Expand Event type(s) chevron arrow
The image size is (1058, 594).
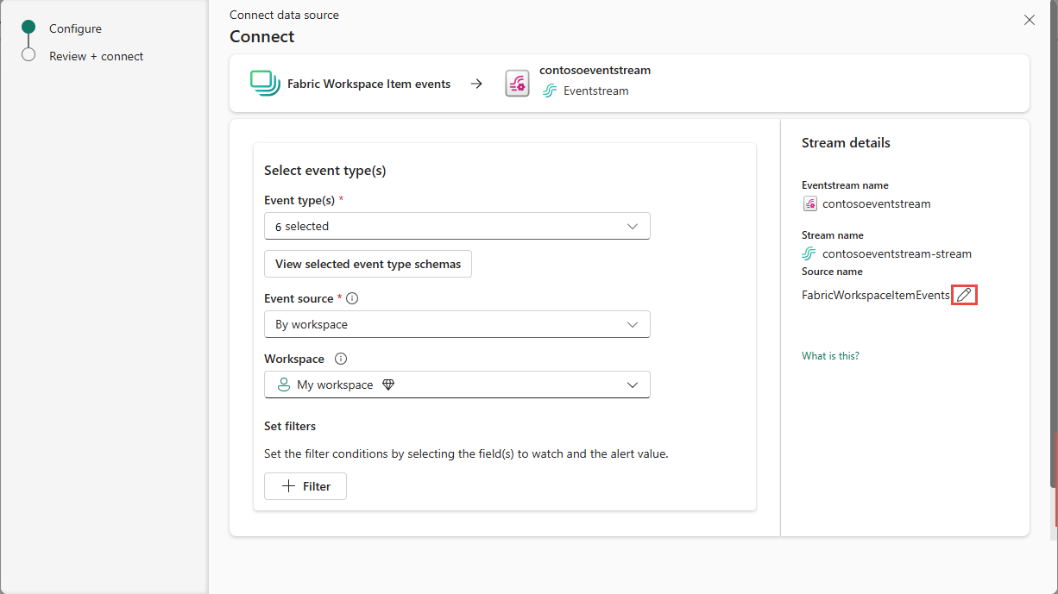(633, 226)
